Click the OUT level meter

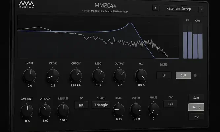coord(198,41)
